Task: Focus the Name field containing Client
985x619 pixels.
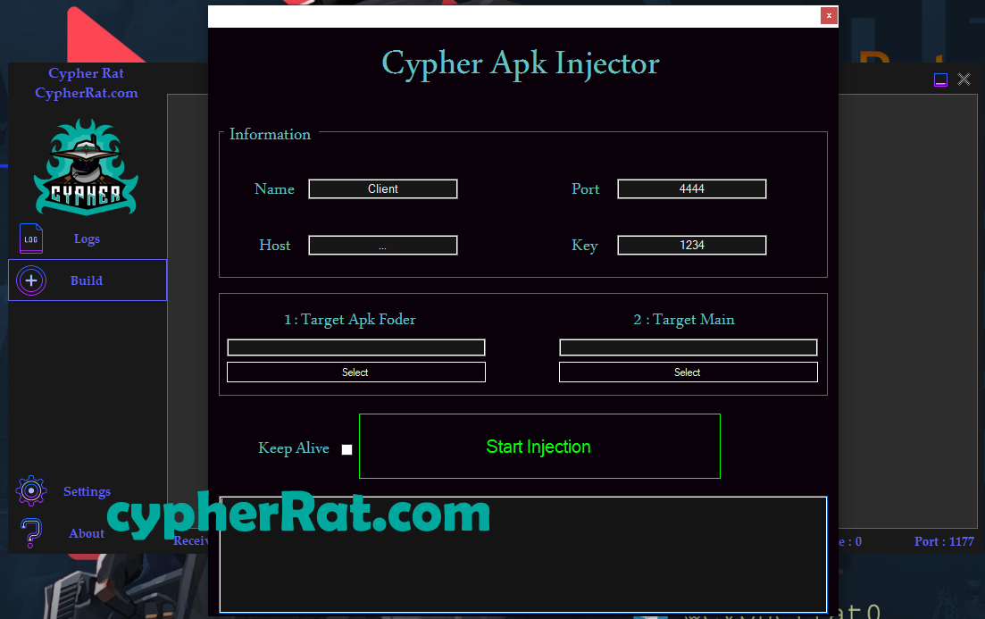Action: tap(382, 188)
